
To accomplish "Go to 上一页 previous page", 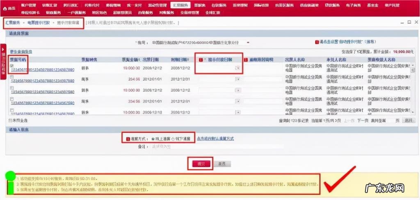I will [349, 121].
